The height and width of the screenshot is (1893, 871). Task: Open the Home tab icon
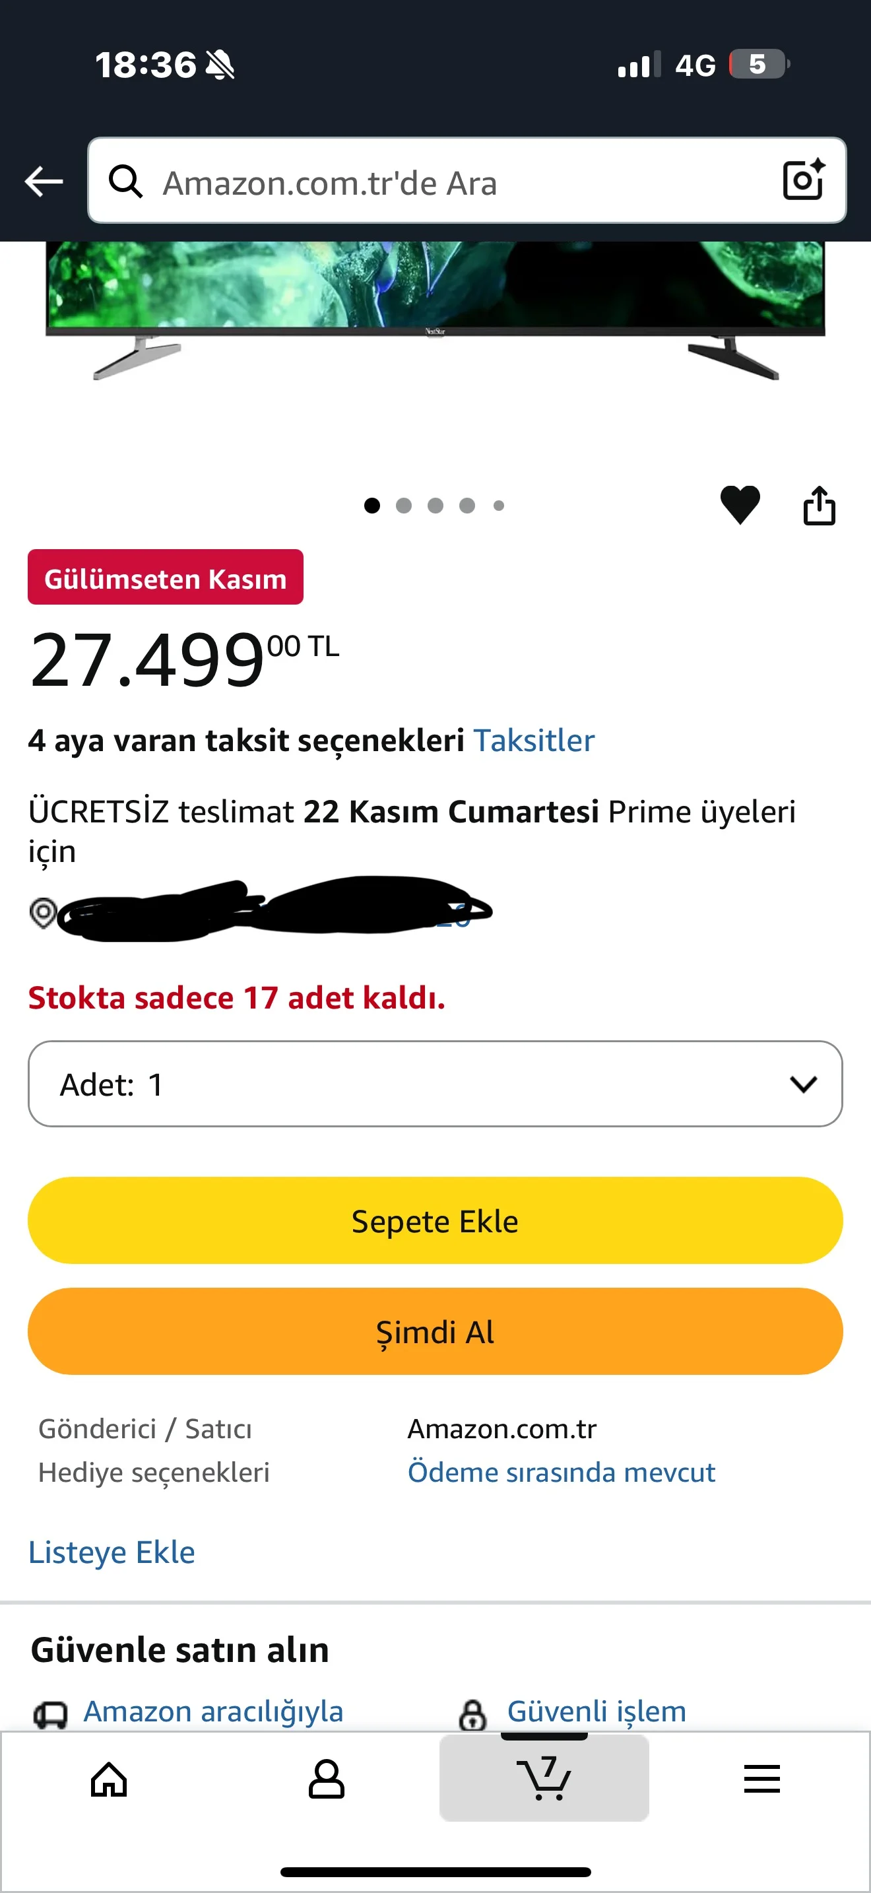[109, 1779]
